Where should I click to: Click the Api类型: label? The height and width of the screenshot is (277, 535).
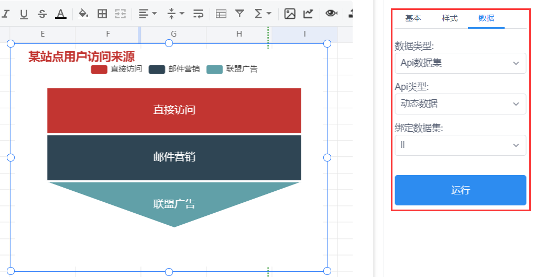click(412, 87)
